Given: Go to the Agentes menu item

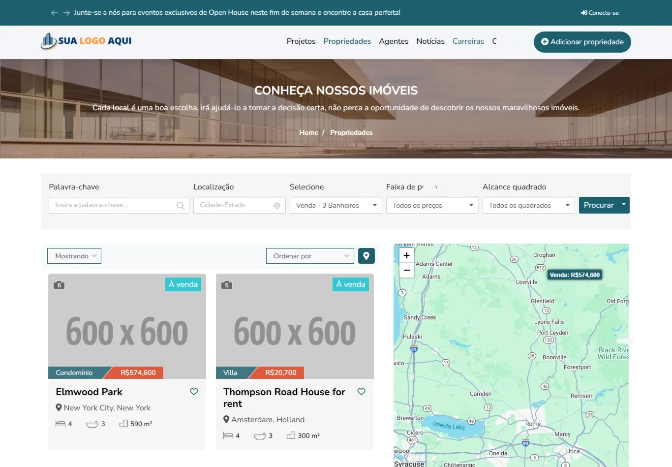Looking at the screenshot, I should point(394,41).
